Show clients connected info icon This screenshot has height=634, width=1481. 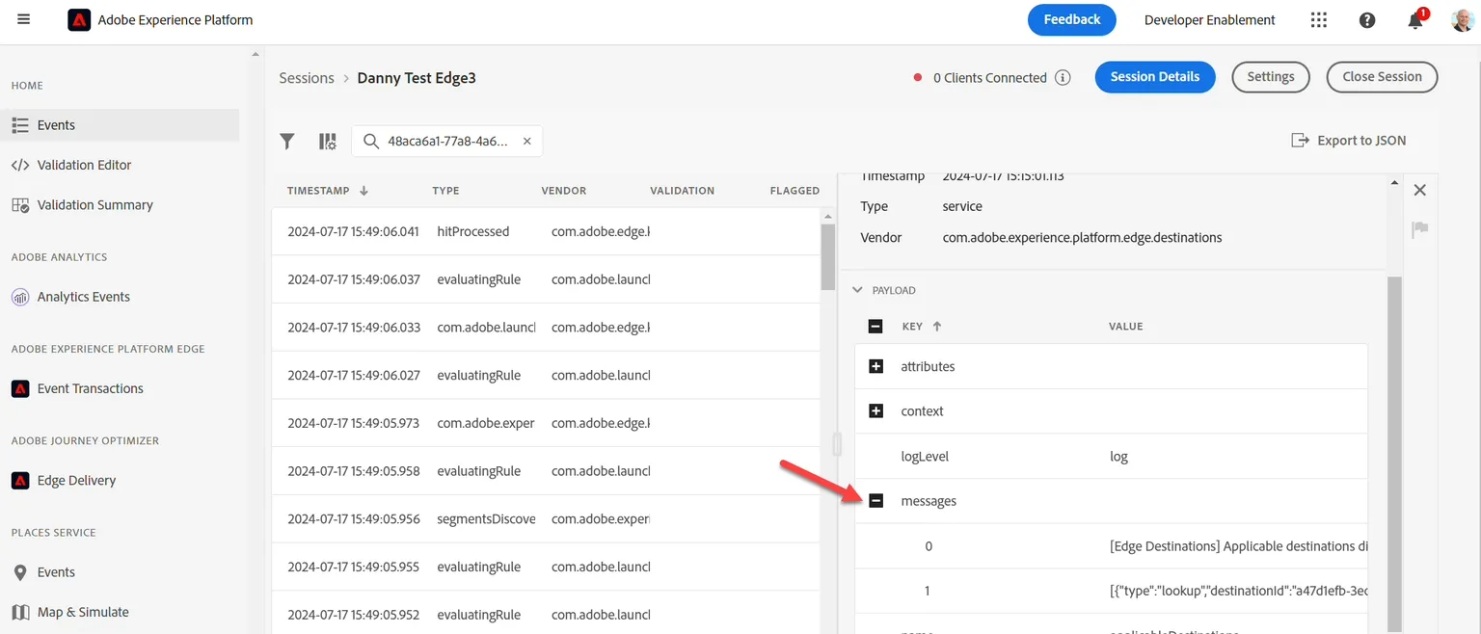tap(1063, 78)
